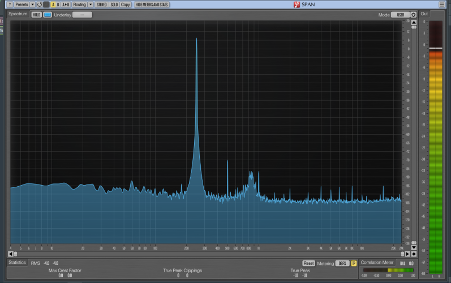Click the blue spectrum color swatch
The height and width of the screenshot is (283, 451).
tap(48, 15)
